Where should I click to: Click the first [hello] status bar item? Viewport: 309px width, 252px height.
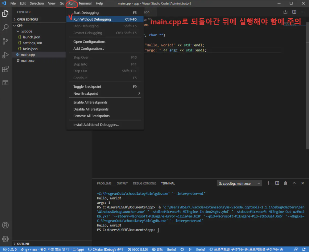(172, 249)
